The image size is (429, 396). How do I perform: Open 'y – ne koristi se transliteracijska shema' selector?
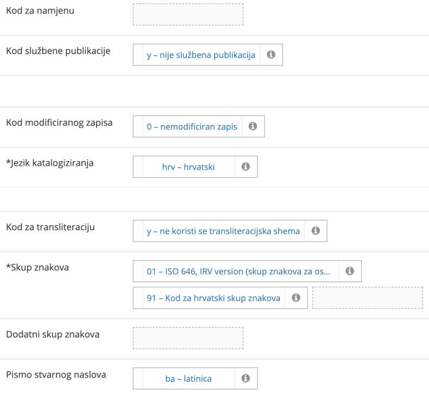click(x=223, y=231)
